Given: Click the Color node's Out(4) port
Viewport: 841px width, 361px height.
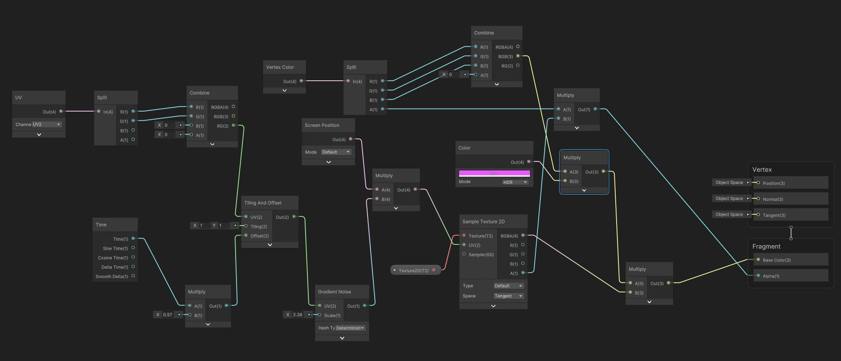Looking at the screenshot, I should click(x=529, y=161).
